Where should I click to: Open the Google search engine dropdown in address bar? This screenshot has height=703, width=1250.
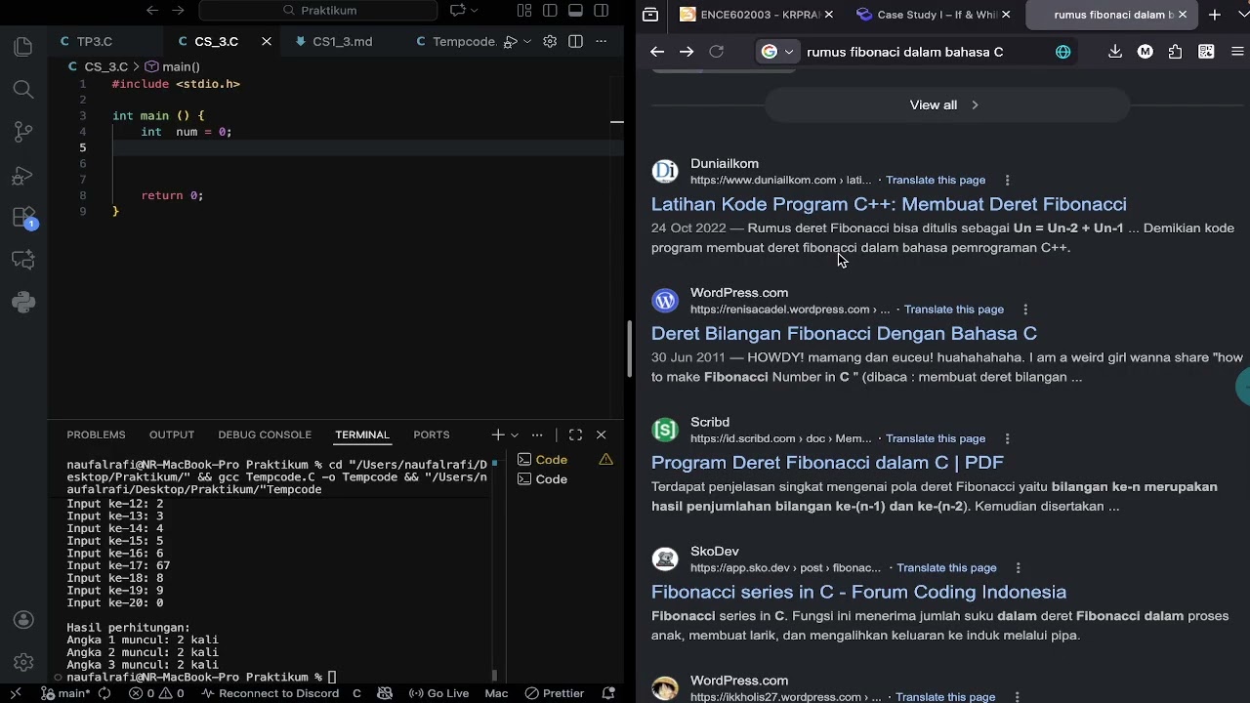778,52
